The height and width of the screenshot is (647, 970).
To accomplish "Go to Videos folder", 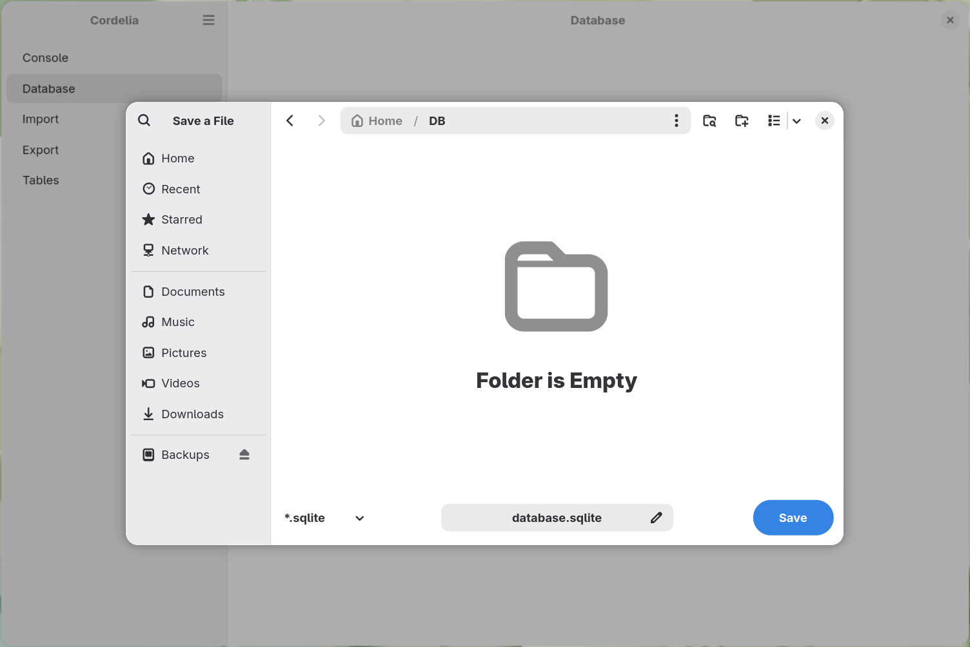I will coord(199,383).
